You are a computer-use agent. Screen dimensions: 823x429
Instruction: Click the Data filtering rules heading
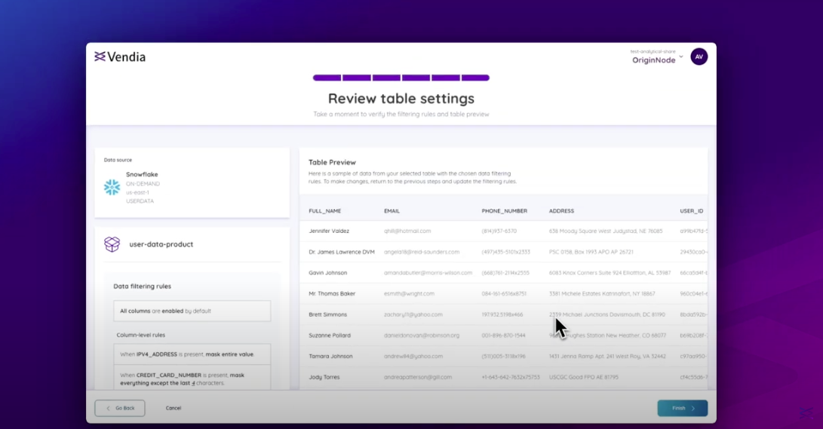click(143, 287)
